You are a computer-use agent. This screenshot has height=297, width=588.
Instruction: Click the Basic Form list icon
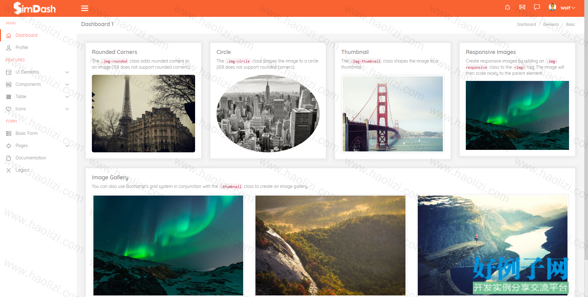(x=9, y=134)
